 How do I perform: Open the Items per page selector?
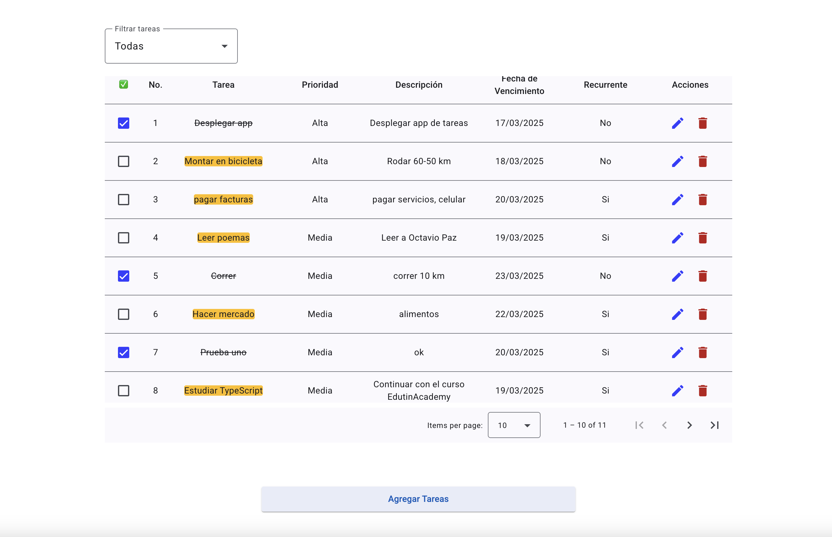point(514,425)
